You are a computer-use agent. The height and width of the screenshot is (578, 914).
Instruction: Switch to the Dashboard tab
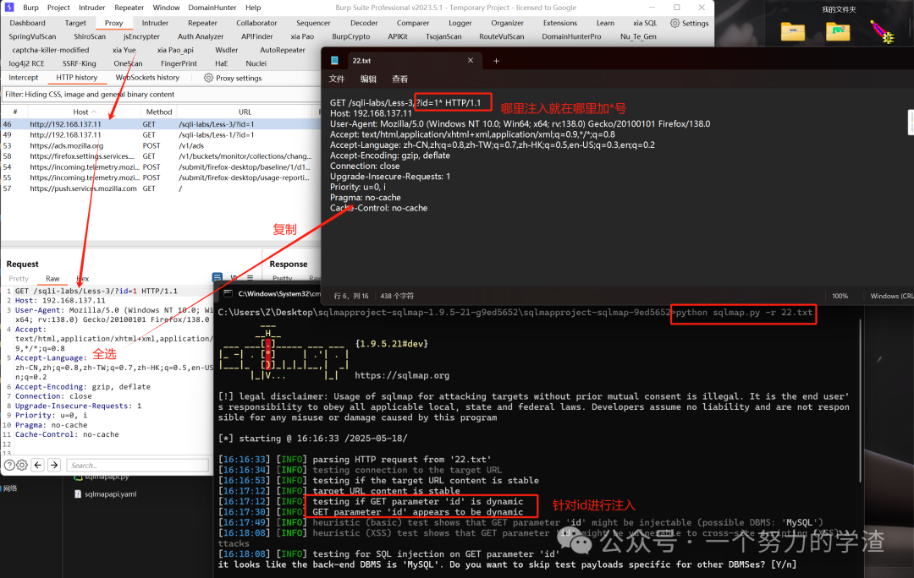pos(27,23)
